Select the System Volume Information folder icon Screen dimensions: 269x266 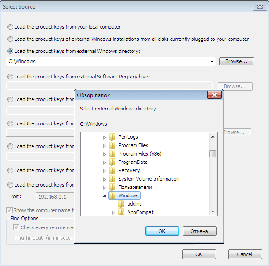click(x=112, y=179)
